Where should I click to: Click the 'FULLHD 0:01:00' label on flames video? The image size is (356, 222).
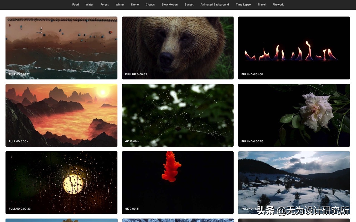(x=252, y=74)
